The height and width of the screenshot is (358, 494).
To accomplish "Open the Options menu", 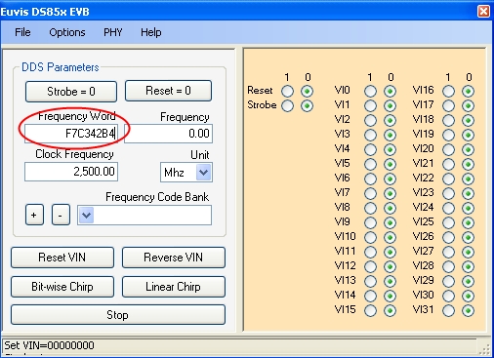I will pos(67,32).
